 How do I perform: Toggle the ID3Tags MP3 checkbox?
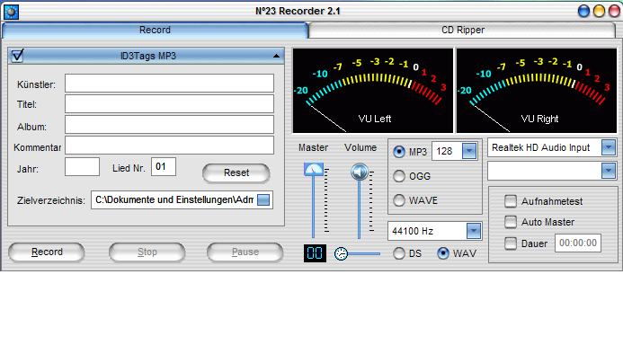[17, 56]
